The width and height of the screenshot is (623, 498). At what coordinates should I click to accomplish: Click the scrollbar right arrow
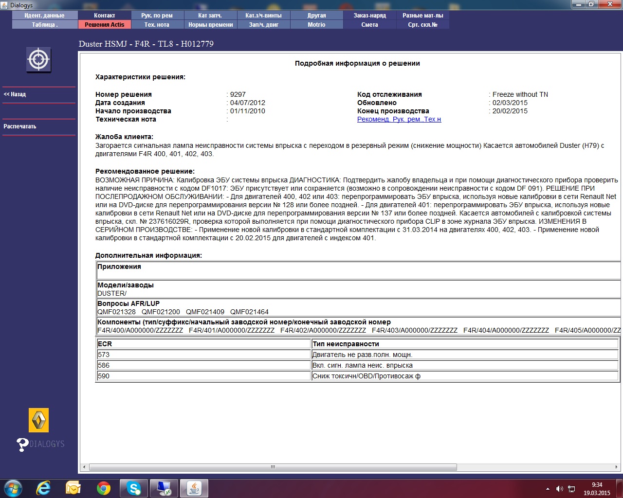click(617, 467)
